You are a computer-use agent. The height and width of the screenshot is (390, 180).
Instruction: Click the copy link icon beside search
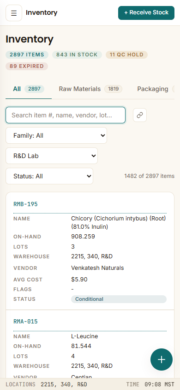(x=140, y=115)
